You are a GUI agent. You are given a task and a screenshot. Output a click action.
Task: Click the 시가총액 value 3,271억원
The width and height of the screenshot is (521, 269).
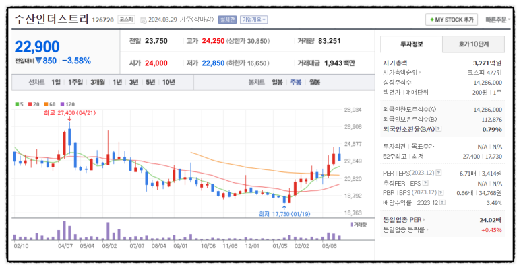(x=487, y=63)
